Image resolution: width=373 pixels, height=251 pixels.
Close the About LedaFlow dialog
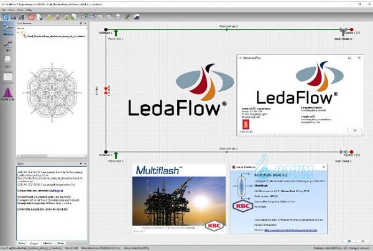(359, 58)
